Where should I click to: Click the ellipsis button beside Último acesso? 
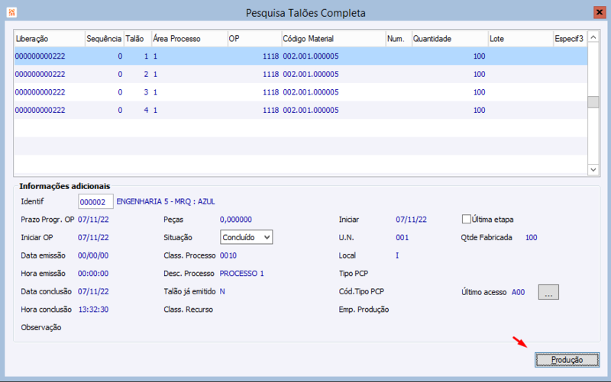548,292
